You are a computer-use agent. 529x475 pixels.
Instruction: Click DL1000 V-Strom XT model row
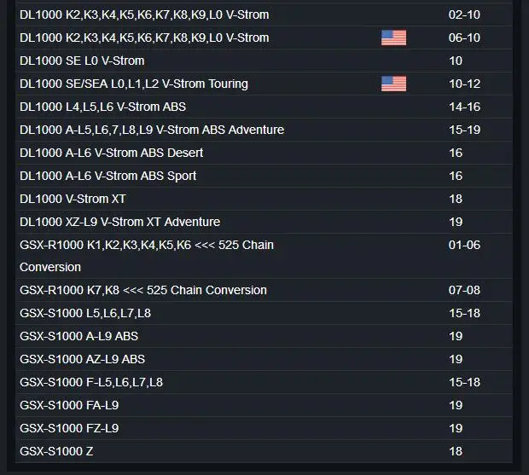pyautogui.click(x=73, y=199)
